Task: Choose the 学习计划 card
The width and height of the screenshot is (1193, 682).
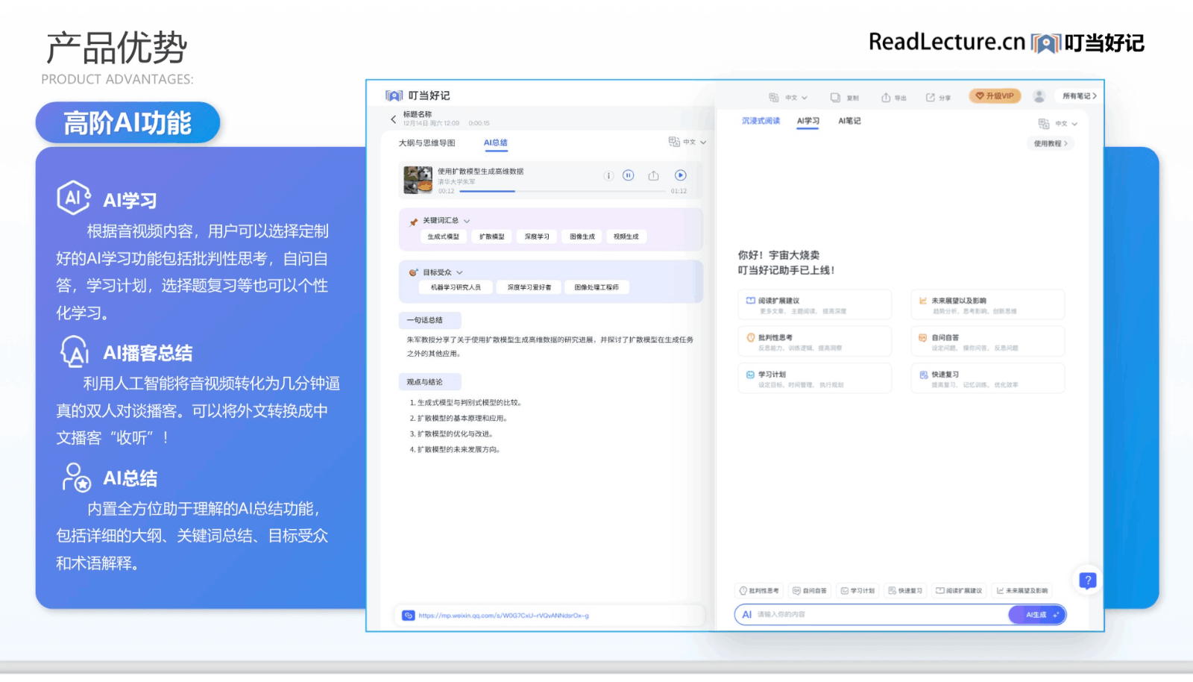Action: 814,378
